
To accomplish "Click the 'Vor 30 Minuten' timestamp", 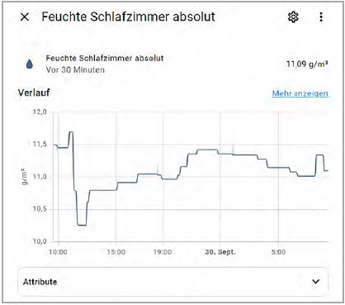I will point(75,70).
